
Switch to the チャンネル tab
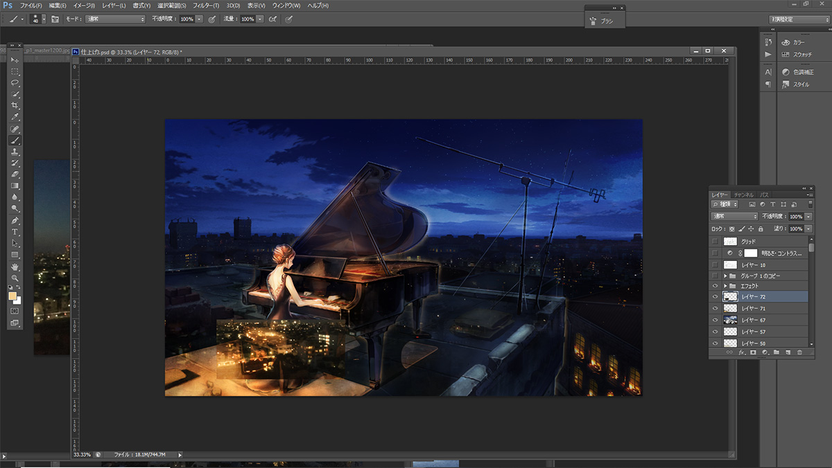pyautogui.click(x=744, y=195)
